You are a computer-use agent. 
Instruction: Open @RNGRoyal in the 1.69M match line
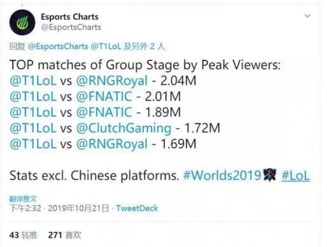point(112,144)
